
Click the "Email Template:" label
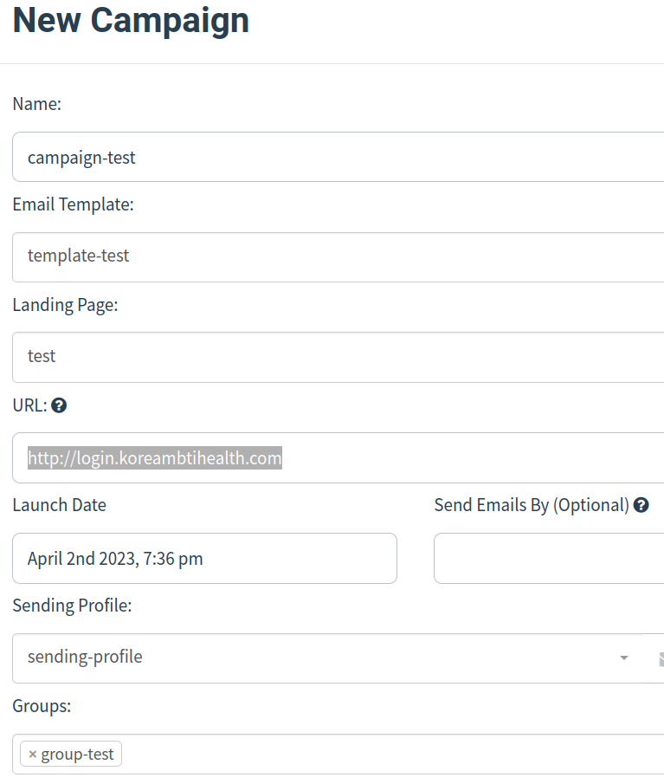point(73,204)
